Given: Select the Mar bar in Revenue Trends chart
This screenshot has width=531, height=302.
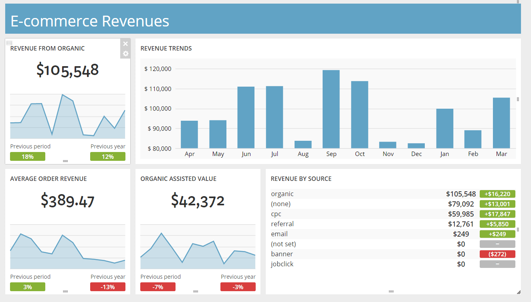Looking at the screenshot, I should 501,123.
